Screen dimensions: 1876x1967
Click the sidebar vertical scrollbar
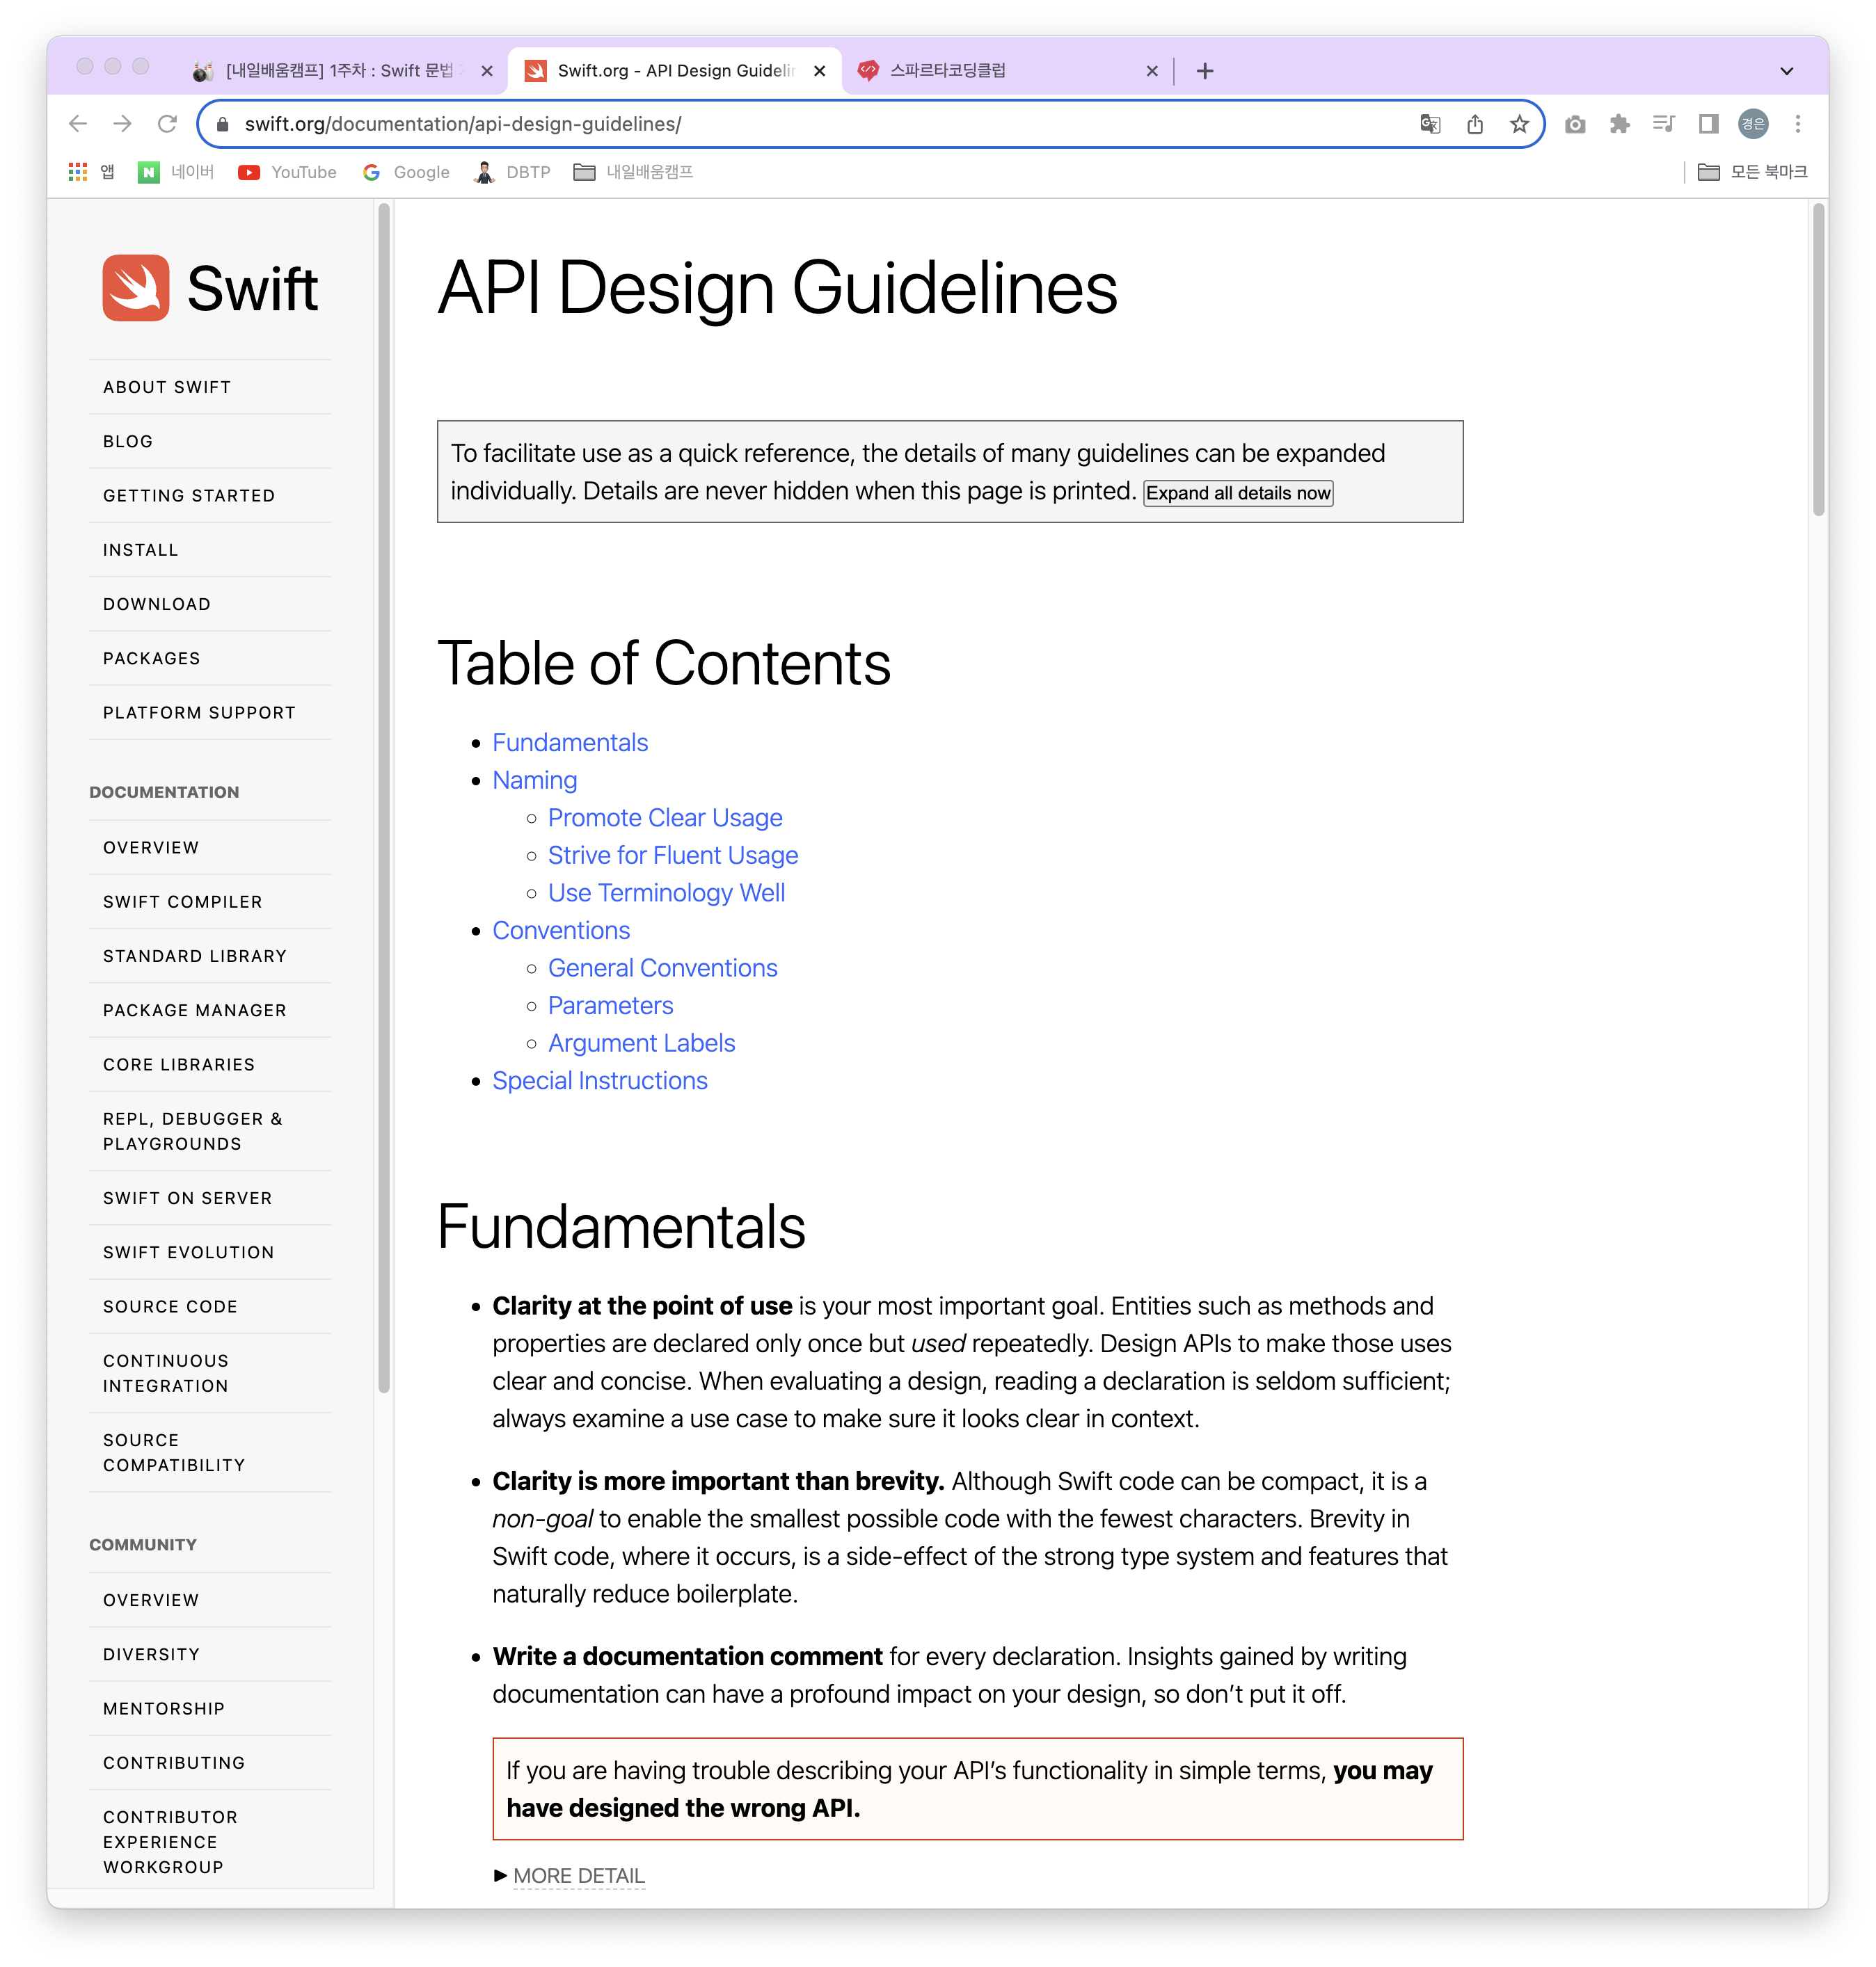point(383,796)
